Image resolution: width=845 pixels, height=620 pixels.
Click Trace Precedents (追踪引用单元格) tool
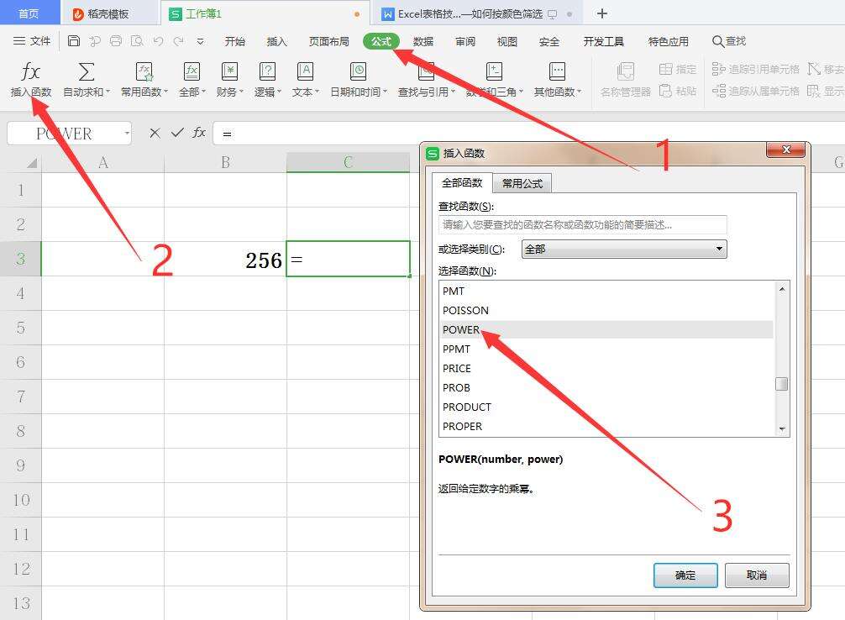tap(756, 69)
